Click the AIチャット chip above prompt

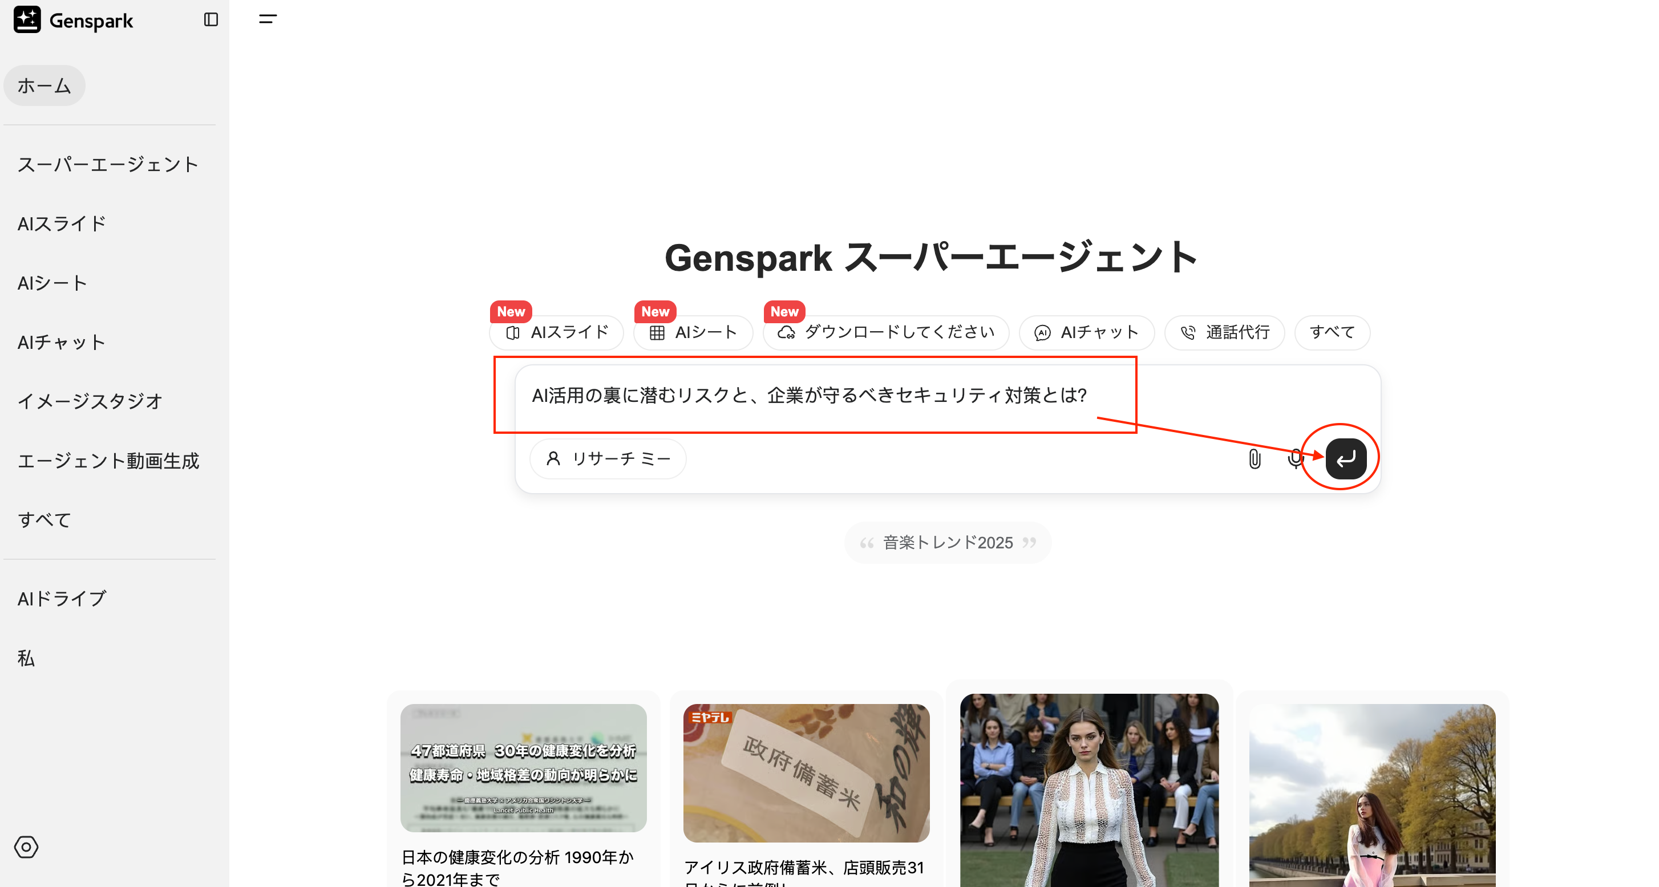pyautogui.click(x=1086, y=333)
